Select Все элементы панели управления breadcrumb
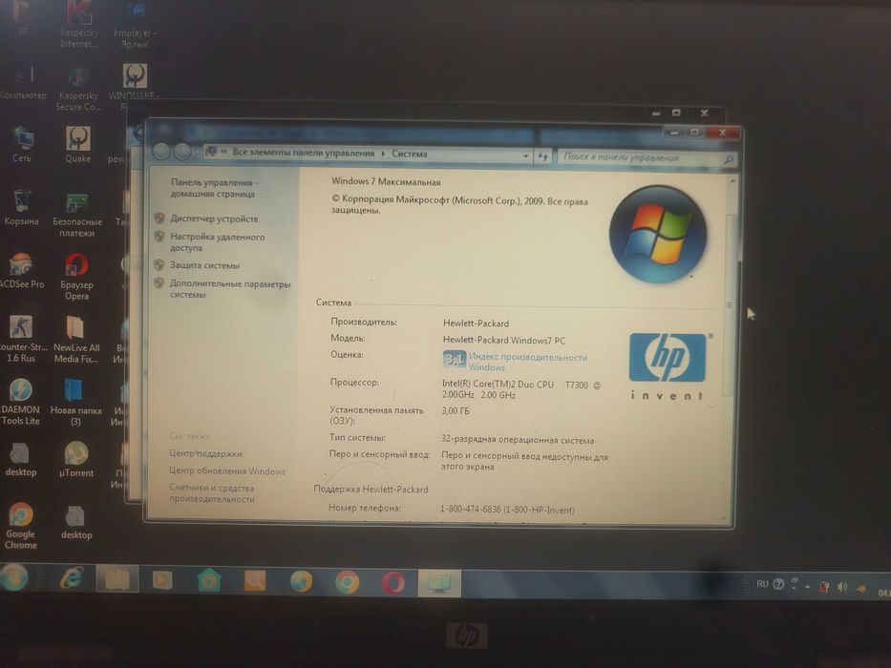The image size is (891, 668). tap(304, 153)
